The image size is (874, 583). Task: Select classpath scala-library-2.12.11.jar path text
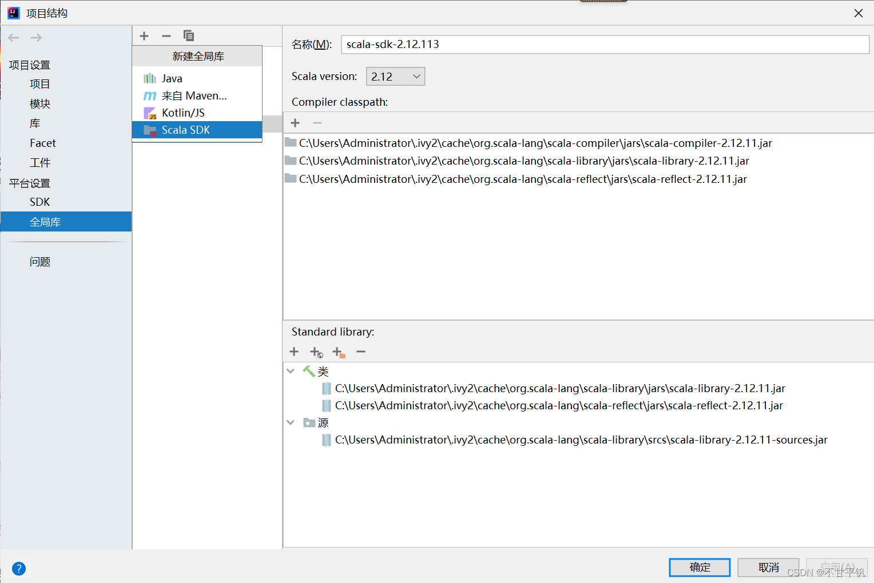point(524,161)
